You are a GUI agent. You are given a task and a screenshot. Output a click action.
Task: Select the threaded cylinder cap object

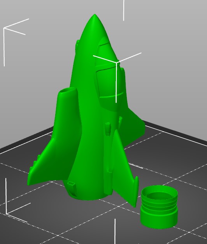point(159,207)
